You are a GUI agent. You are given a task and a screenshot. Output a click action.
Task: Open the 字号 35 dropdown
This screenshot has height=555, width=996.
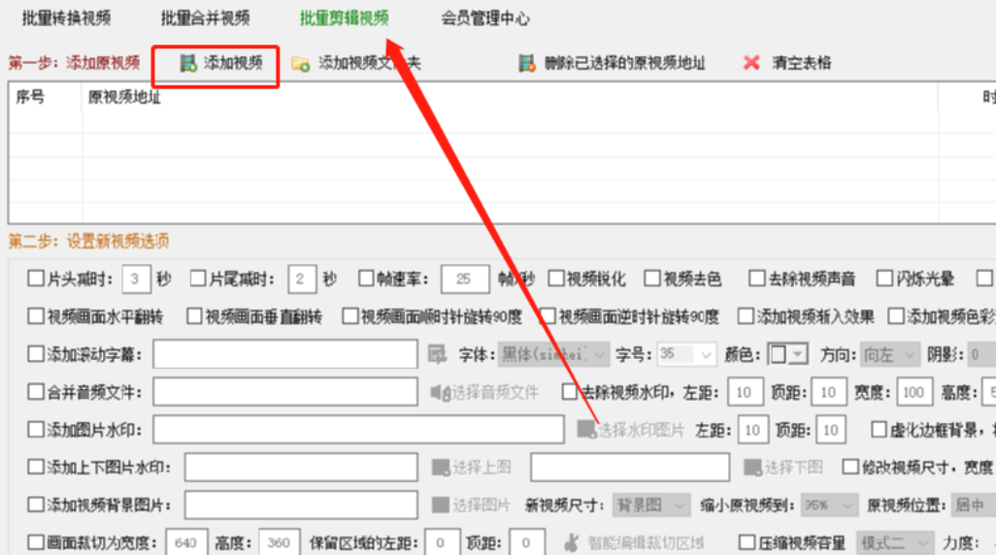(x=687, y=354)
